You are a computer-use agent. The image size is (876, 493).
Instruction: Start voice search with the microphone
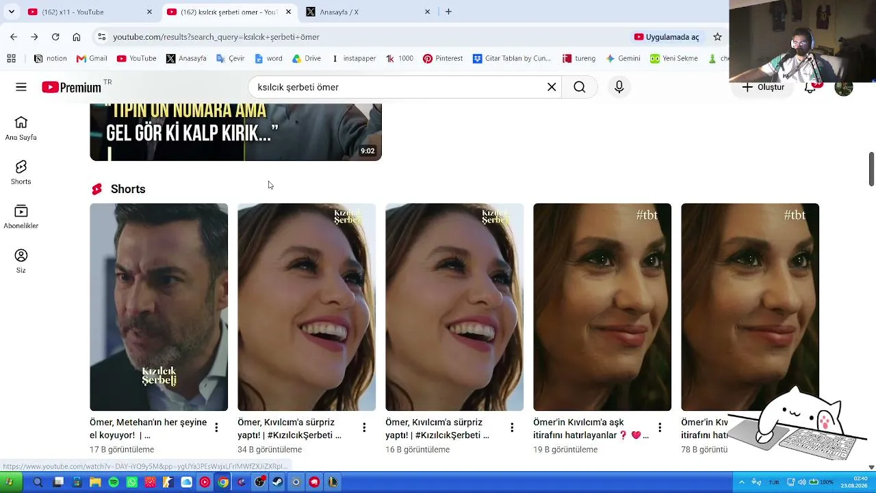(619, 87)
